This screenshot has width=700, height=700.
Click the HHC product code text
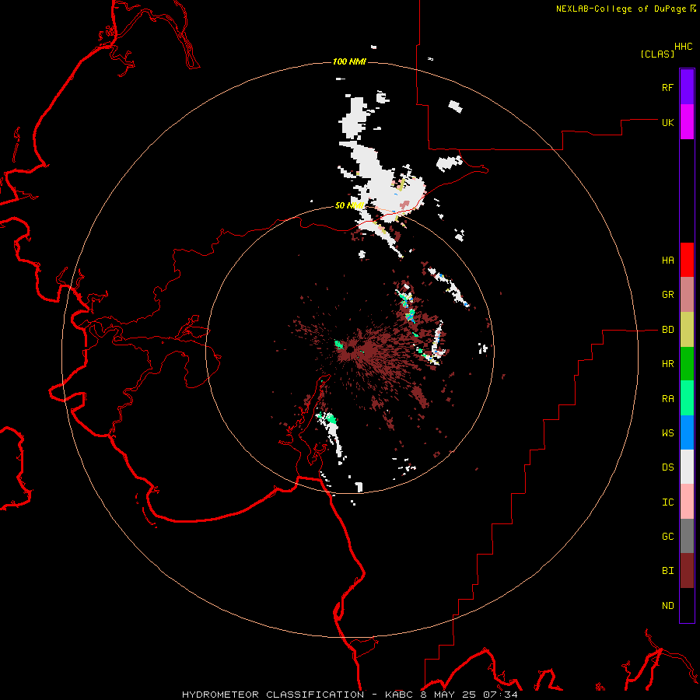[x=684, y=47]
